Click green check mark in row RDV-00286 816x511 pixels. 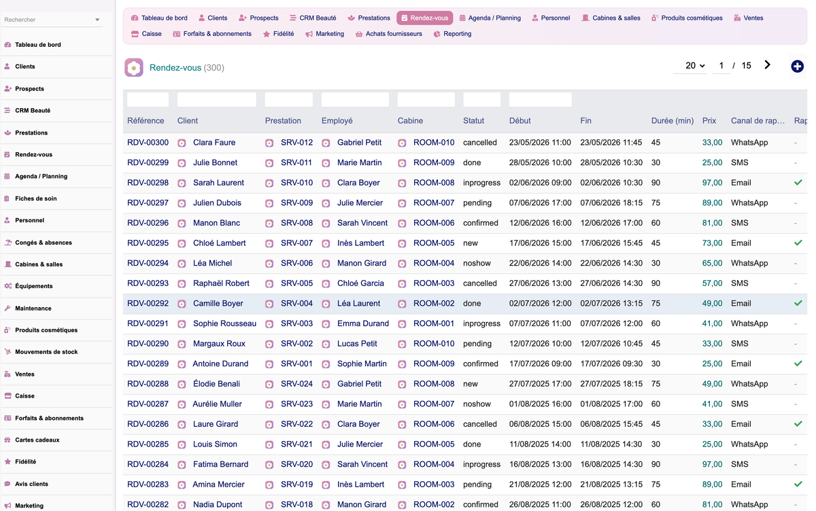coord(798,424)
